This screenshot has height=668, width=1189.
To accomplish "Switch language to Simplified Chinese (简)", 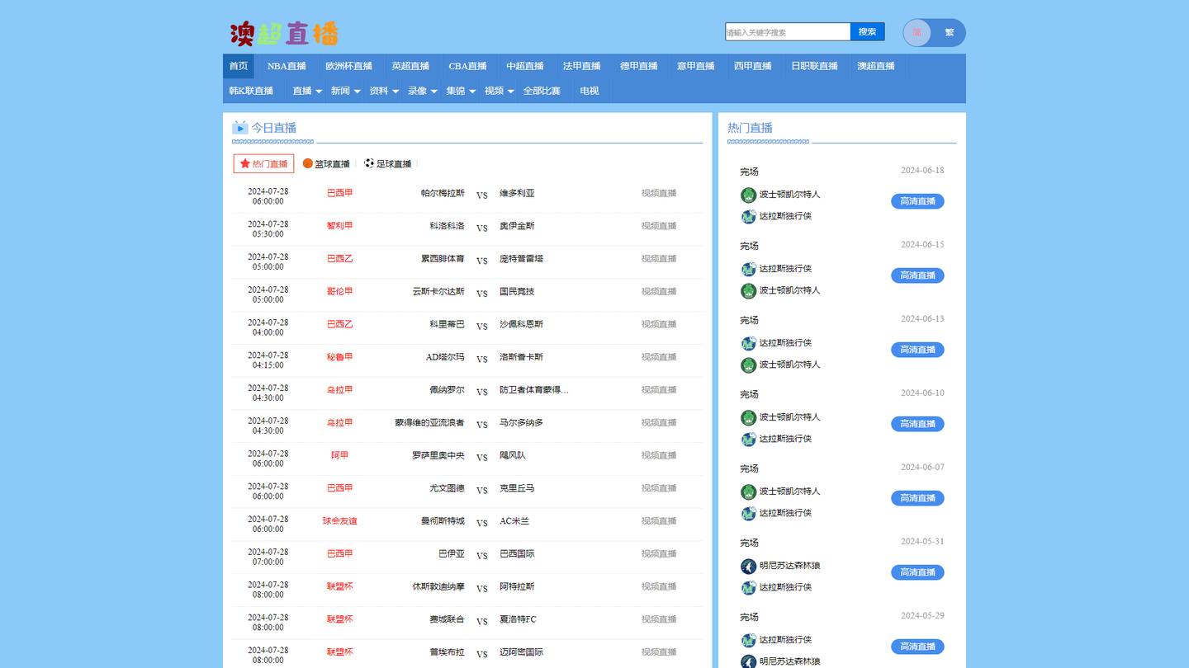I will click(x=917, y=33).
